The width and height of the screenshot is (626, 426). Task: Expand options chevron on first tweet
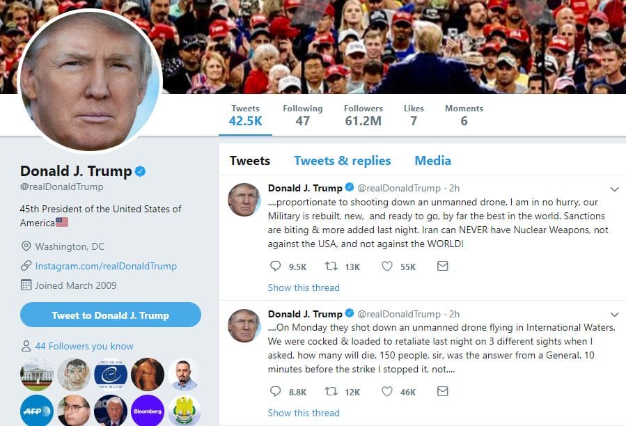pyautogui.click(x=614, y=189)
